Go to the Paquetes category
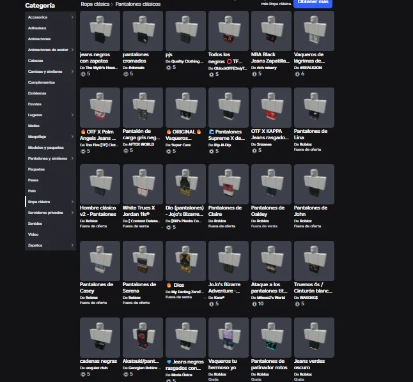 tap(36, 169)
